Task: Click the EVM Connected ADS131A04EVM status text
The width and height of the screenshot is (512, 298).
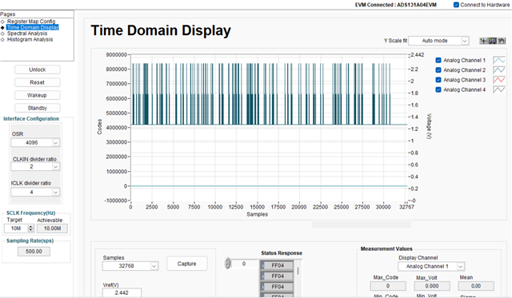Action: tap(396, 5)
